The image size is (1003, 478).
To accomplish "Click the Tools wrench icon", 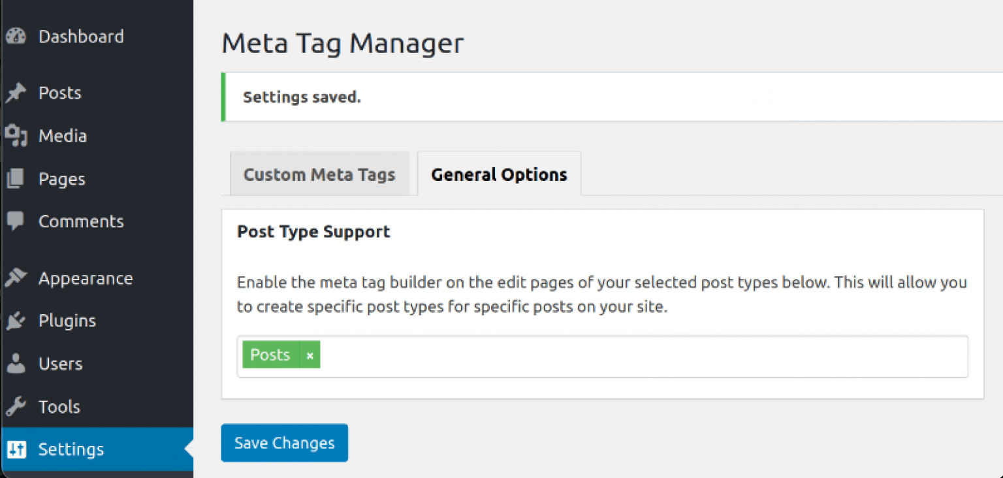I will pyautogui.click(x=15, y=407).
